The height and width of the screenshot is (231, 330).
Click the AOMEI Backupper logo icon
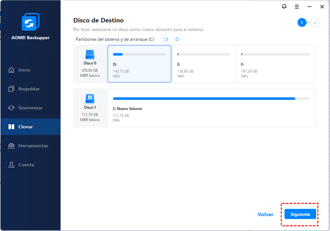30,22
